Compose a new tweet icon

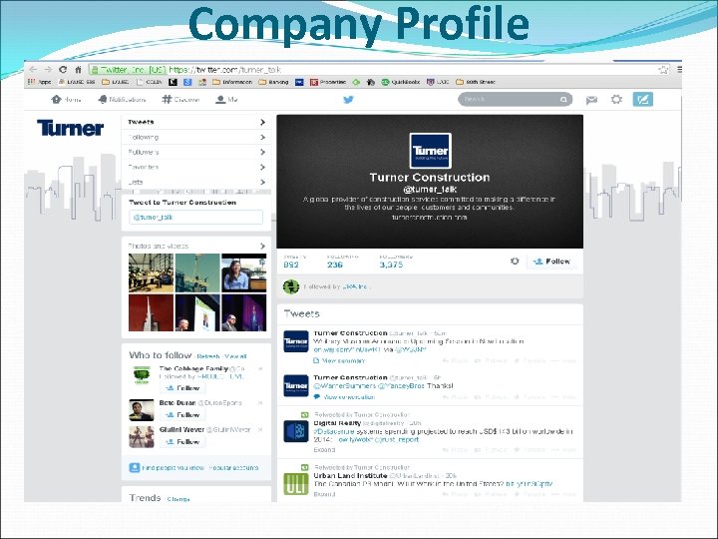click(643, 99)
